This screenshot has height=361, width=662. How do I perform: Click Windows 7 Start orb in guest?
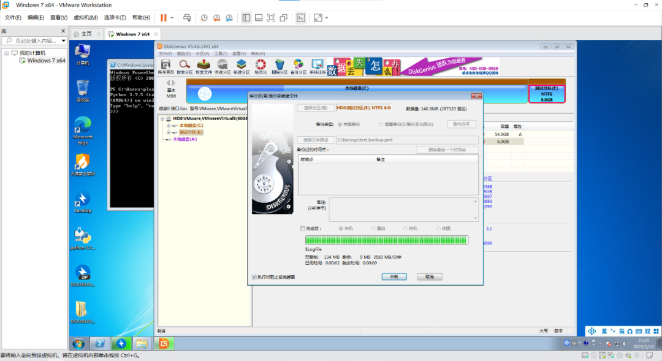coord(78,344)
